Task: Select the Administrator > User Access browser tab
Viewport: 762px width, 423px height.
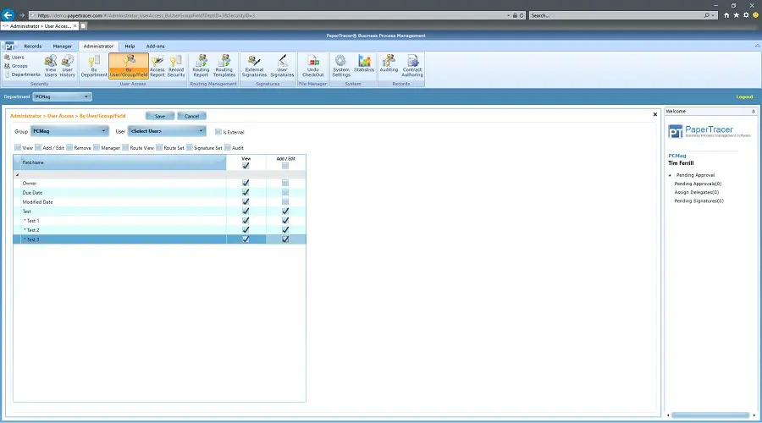Action: pyautogui.click(x=40, y=26)
